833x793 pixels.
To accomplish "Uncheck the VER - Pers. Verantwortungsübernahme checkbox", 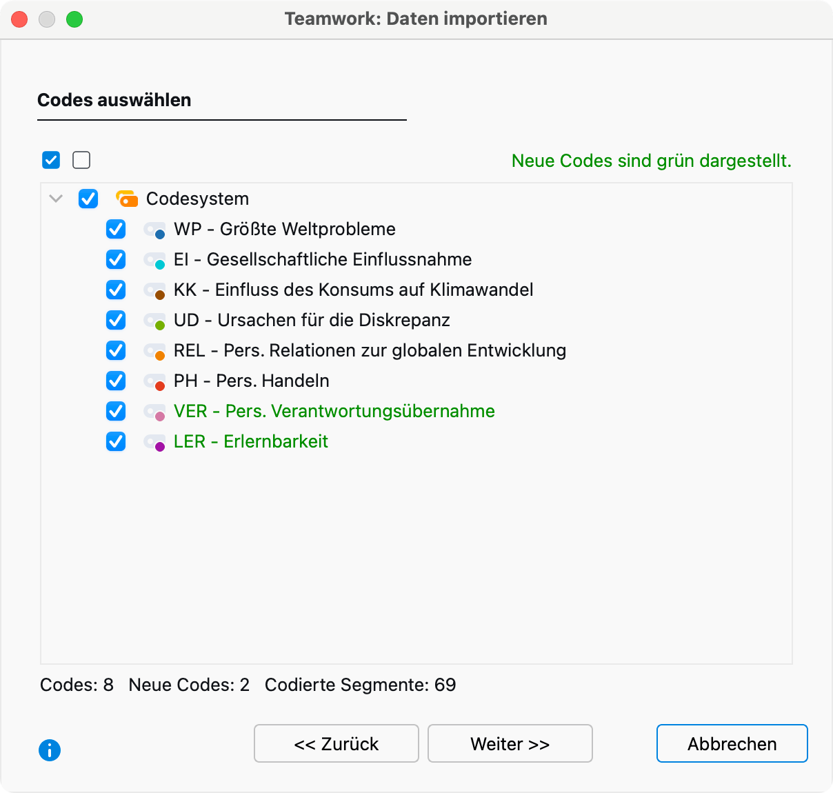I will [x=116, y=411].
